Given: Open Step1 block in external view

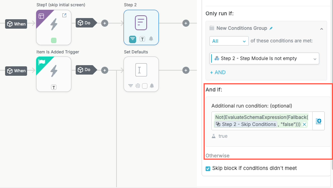Looking at the screenshot, I should coord(64,15).
